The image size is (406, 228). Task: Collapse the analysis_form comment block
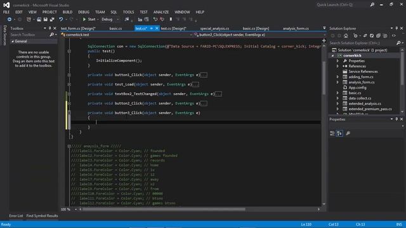coord(69,146)
